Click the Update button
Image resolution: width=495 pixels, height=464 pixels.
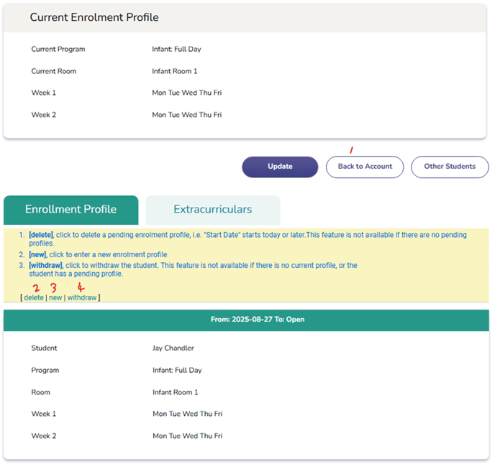coord(280,167)
